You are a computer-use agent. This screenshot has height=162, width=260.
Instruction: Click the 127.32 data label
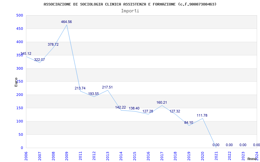tap(175, 111)
